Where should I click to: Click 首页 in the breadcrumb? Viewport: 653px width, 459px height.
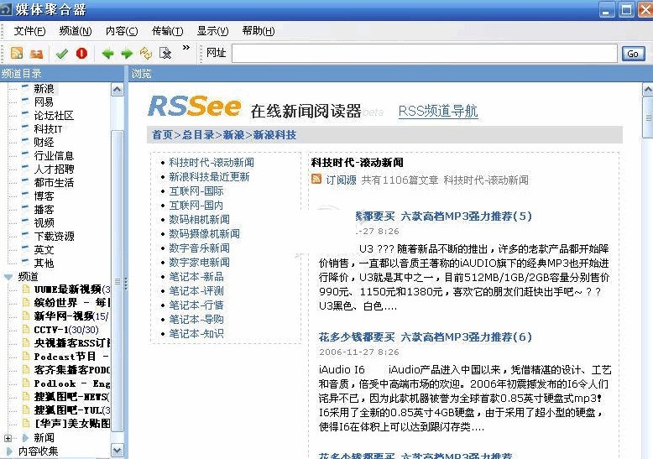pos(163,135)
